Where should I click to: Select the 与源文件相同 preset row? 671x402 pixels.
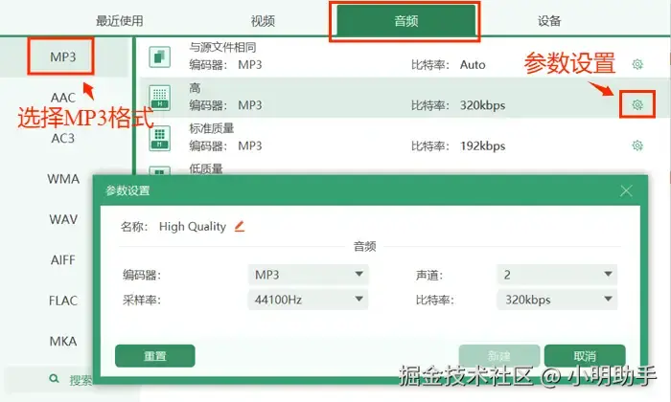pos(405,56)
